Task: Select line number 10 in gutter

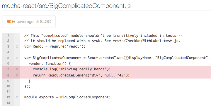Action: tap(8, 86)
